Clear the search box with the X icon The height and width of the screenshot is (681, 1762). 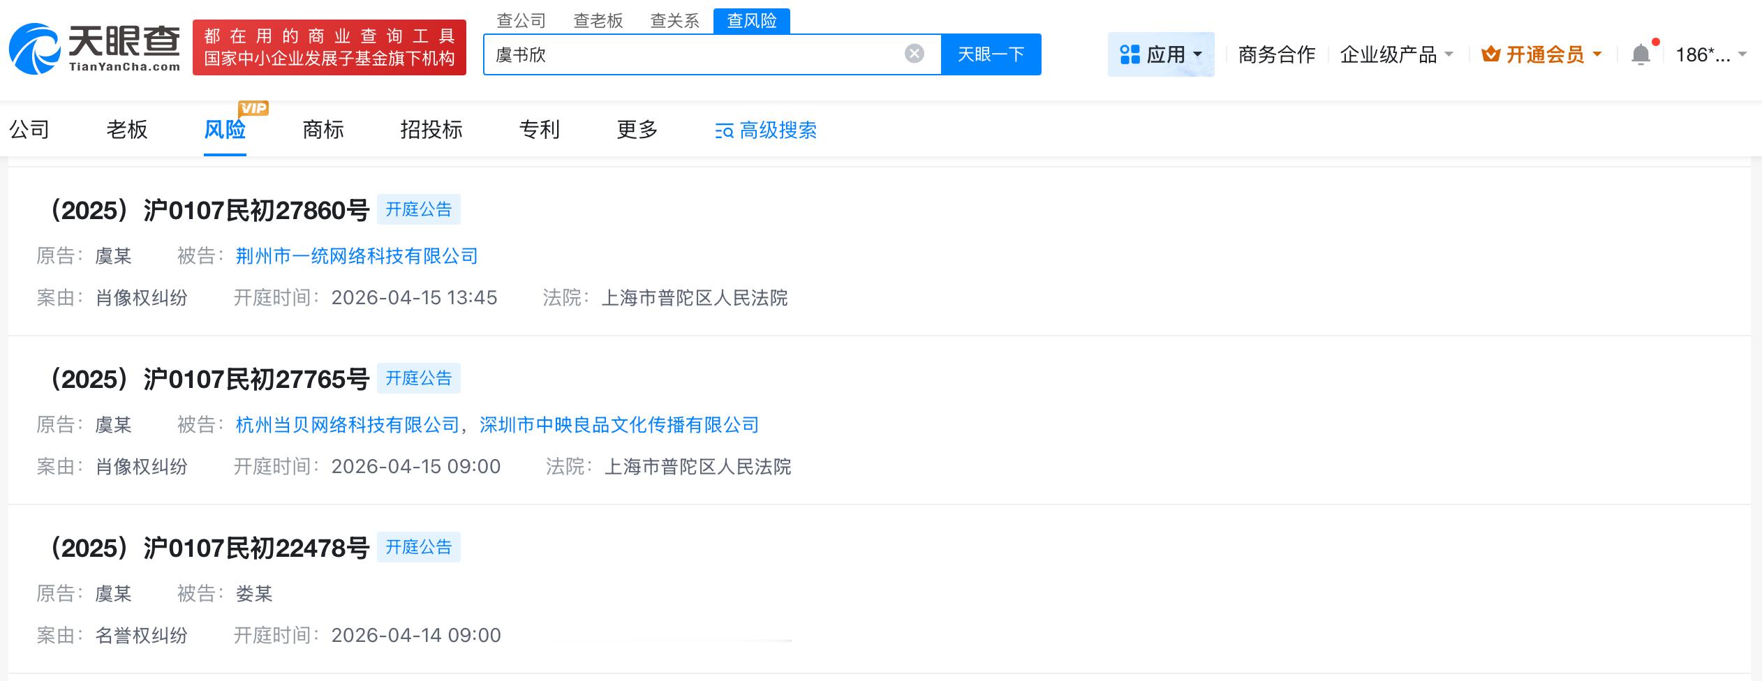[915, 54]
